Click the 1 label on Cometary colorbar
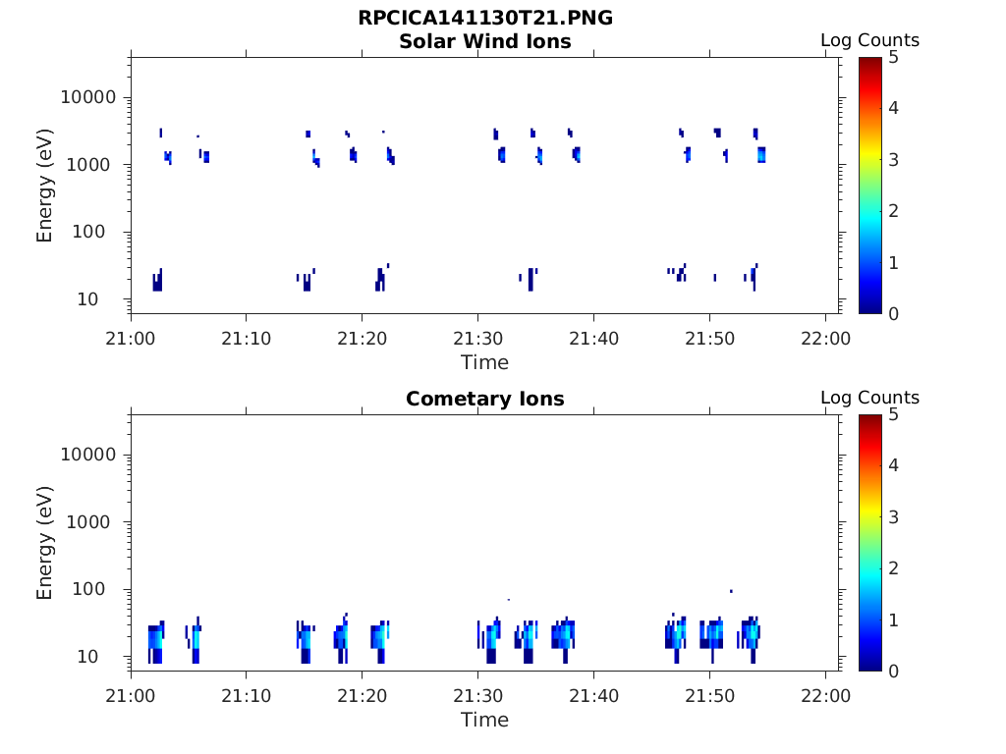Screen dimensions: 1006x754 click(893, 620)
